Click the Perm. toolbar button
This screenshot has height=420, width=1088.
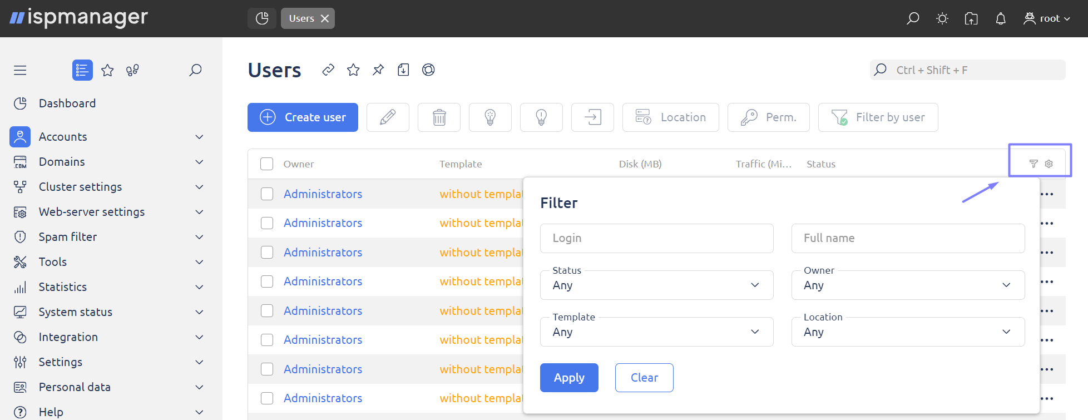pos(768,117)
